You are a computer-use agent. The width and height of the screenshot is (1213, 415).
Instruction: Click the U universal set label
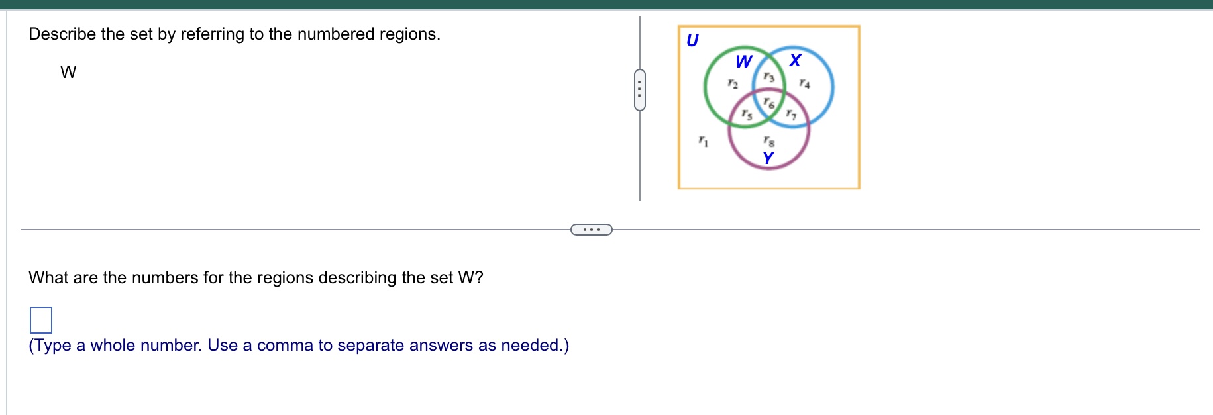pyautogui.click(x=693, y=40)
